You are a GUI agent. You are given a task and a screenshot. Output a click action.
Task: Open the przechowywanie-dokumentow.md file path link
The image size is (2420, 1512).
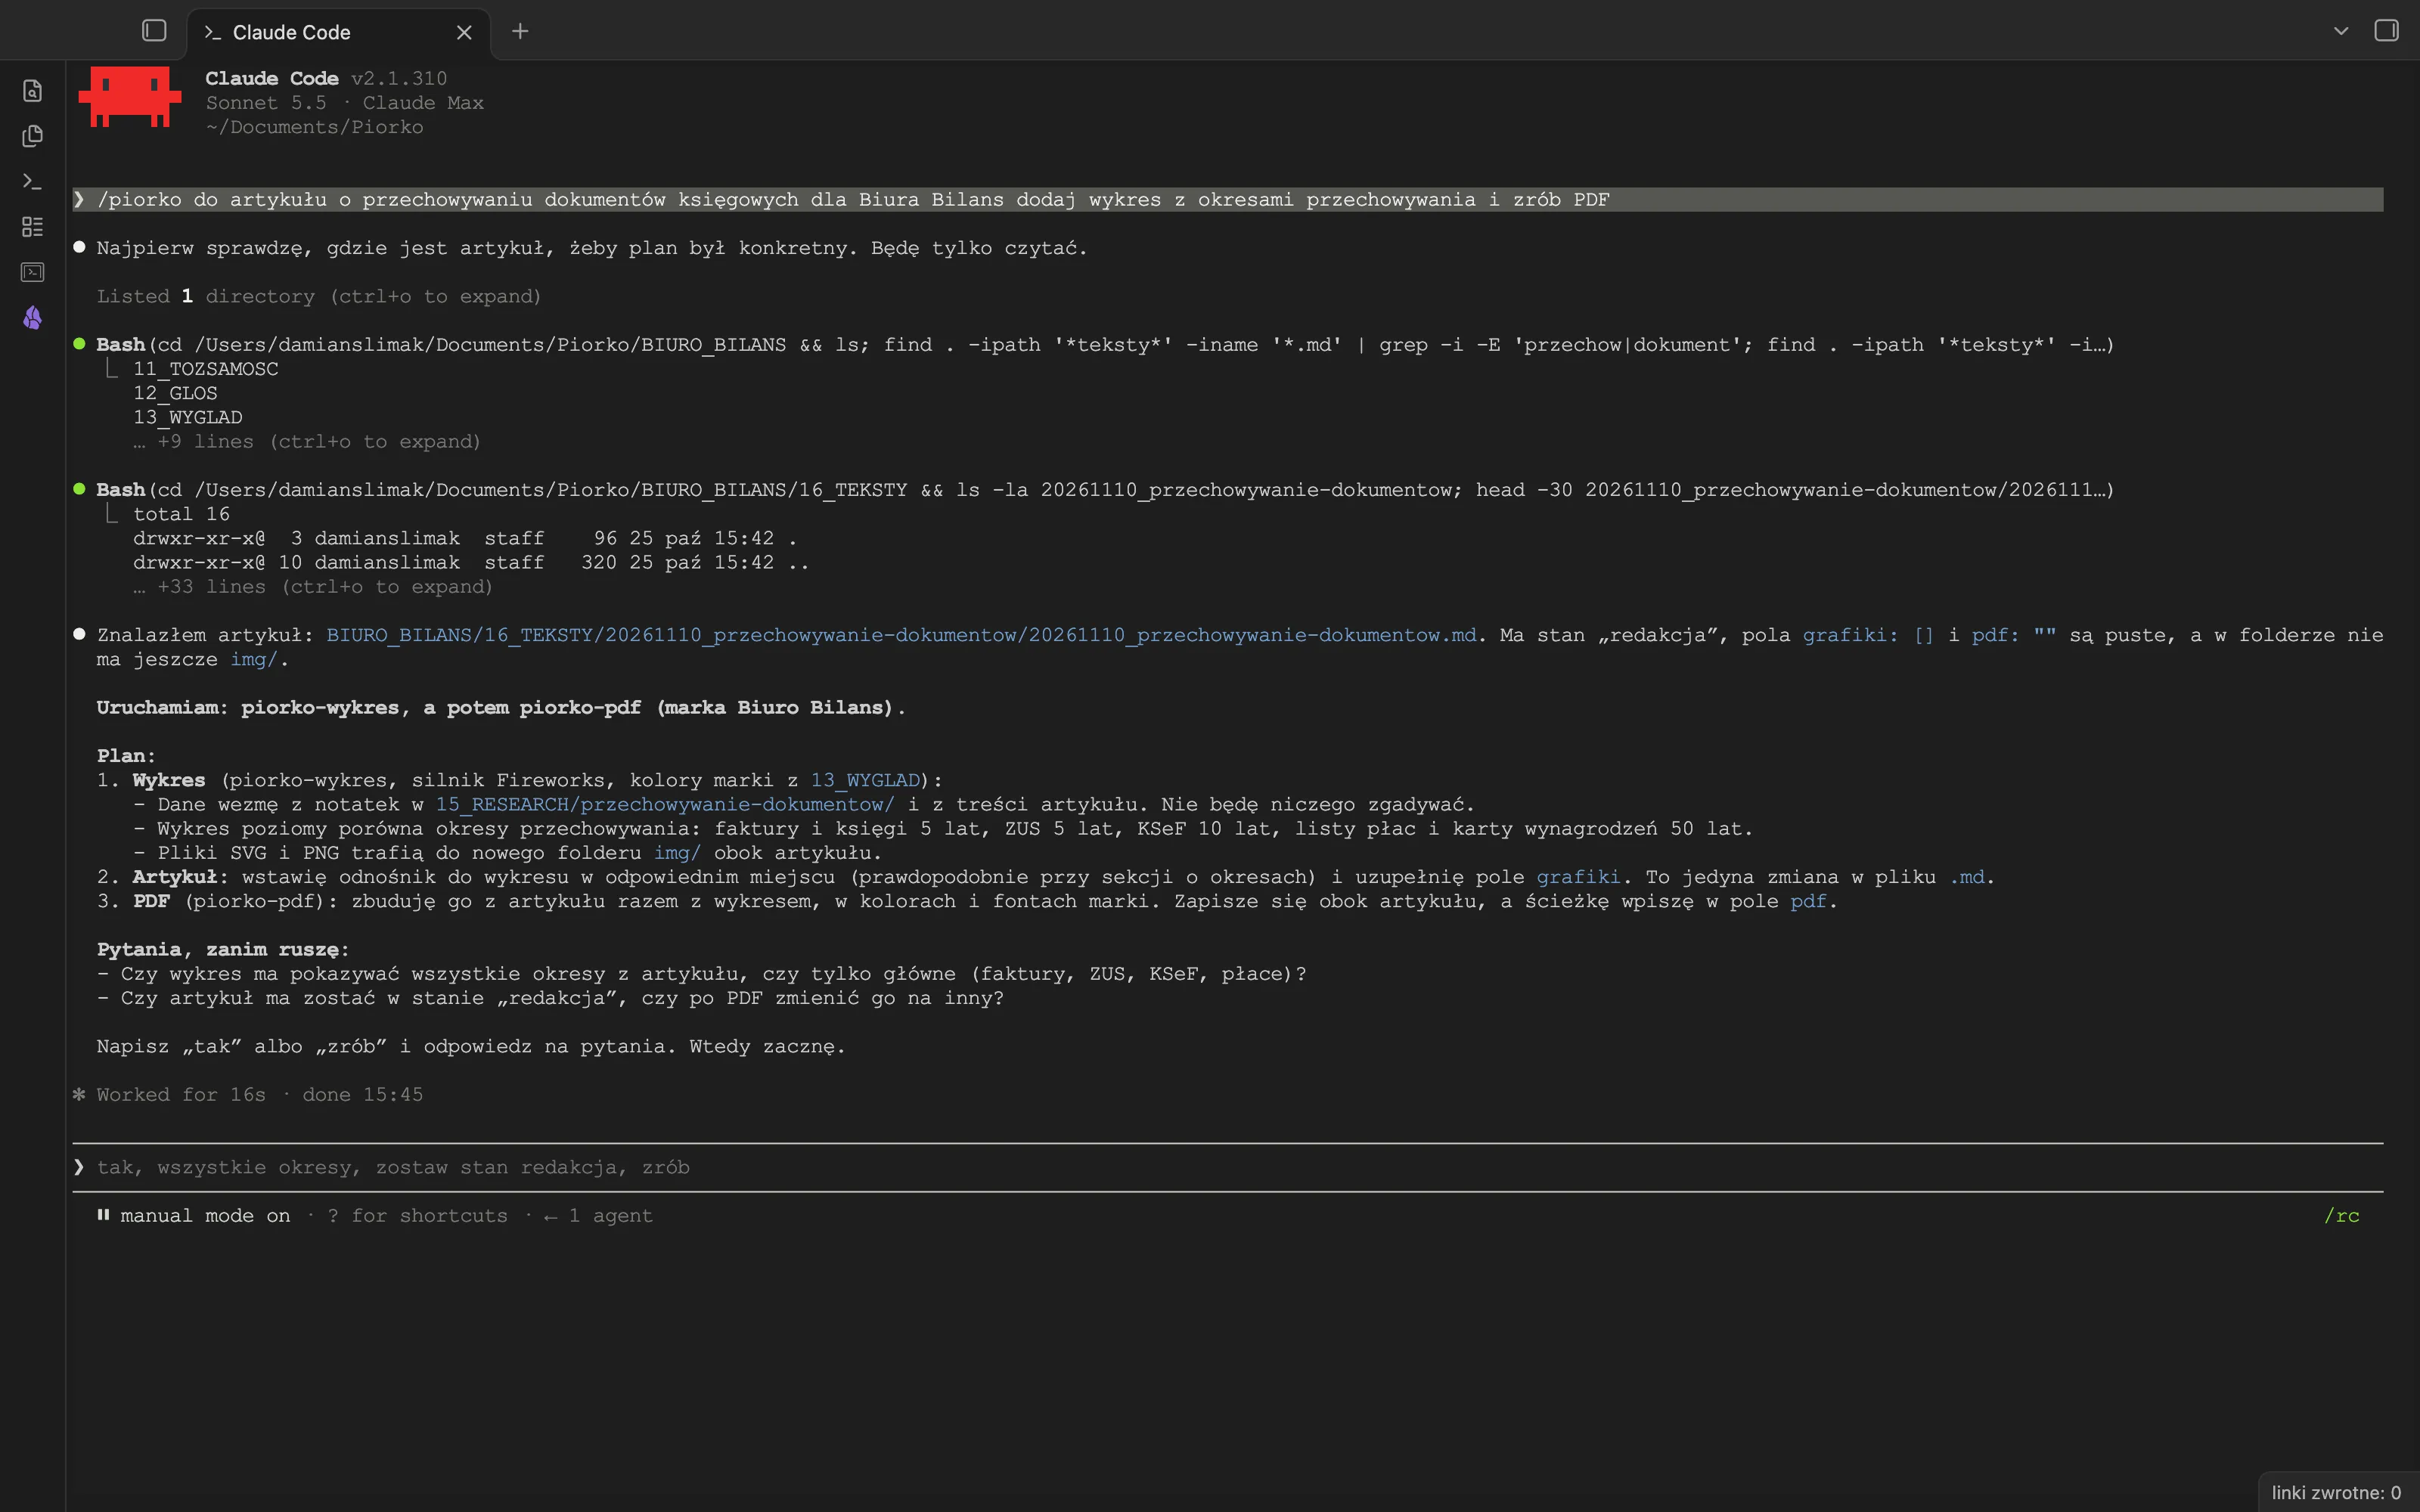click(x=901, y=635)
